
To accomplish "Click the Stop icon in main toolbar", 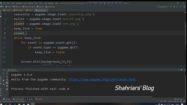I will pyautogui.click(x=180, y=7).
